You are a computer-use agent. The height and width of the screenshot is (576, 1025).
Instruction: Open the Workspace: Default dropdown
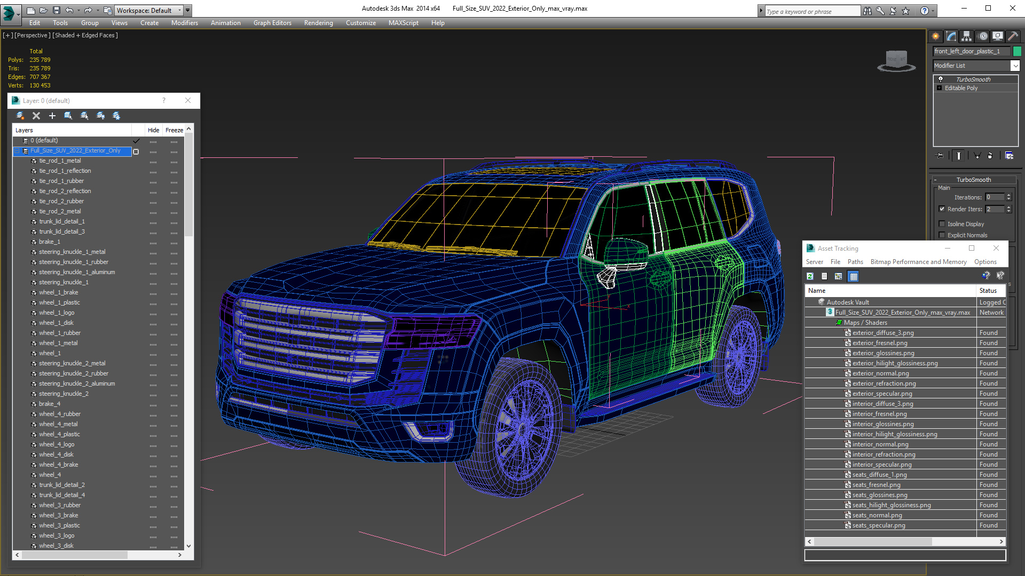(149, 10)
